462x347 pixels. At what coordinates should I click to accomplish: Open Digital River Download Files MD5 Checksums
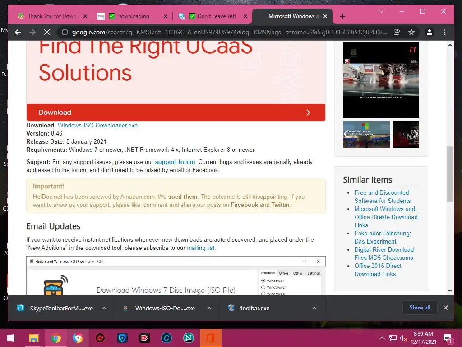(x=384, y=253)
